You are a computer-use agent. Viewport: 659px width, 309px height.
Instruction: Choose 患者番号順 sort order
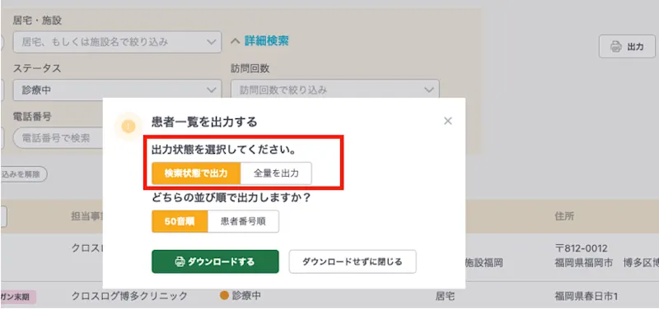pyautogui.click(x=243, y=221)
